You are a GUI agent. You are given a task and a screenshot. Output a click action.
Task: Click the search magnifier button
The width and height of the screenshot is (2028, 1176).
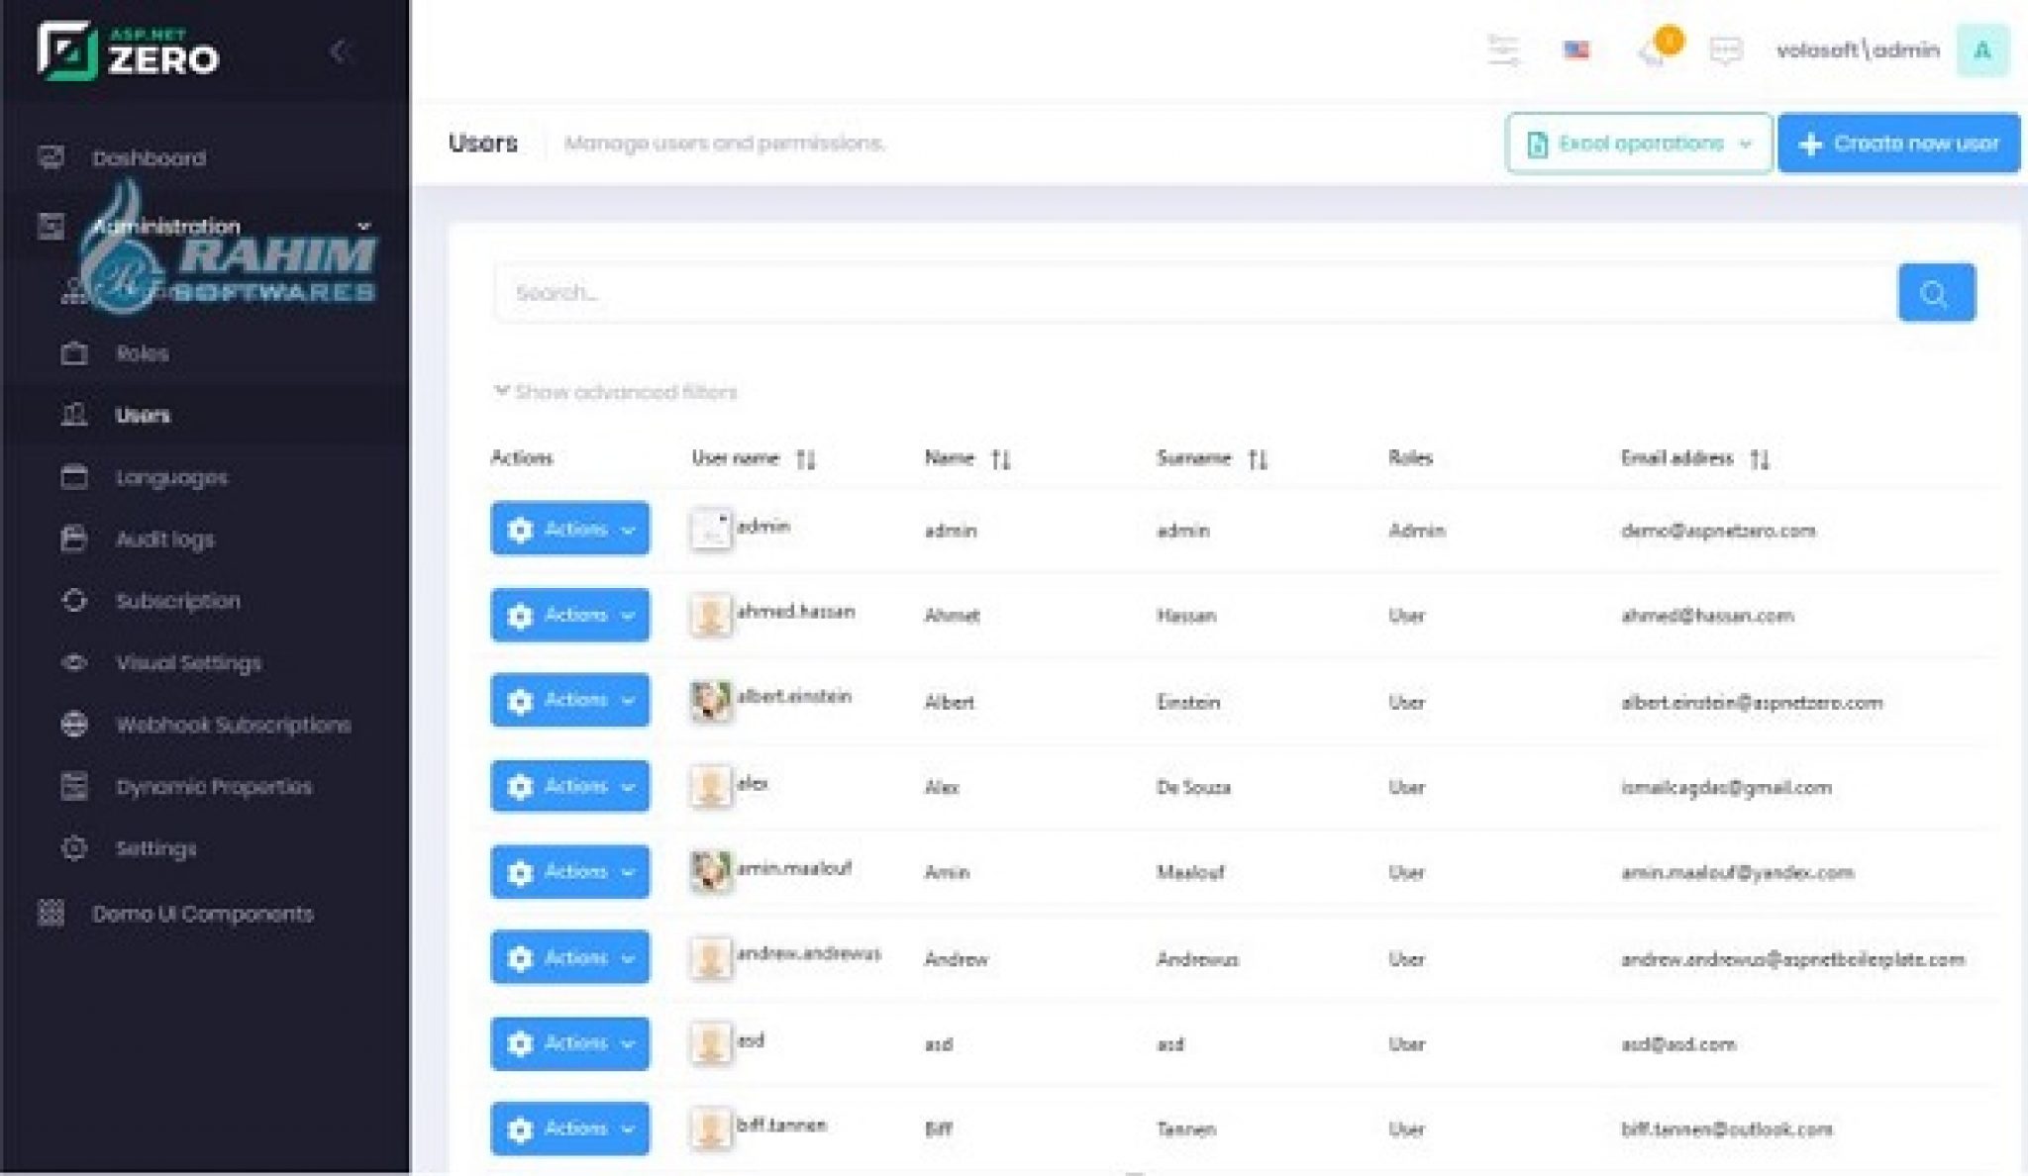(1935, 291)
